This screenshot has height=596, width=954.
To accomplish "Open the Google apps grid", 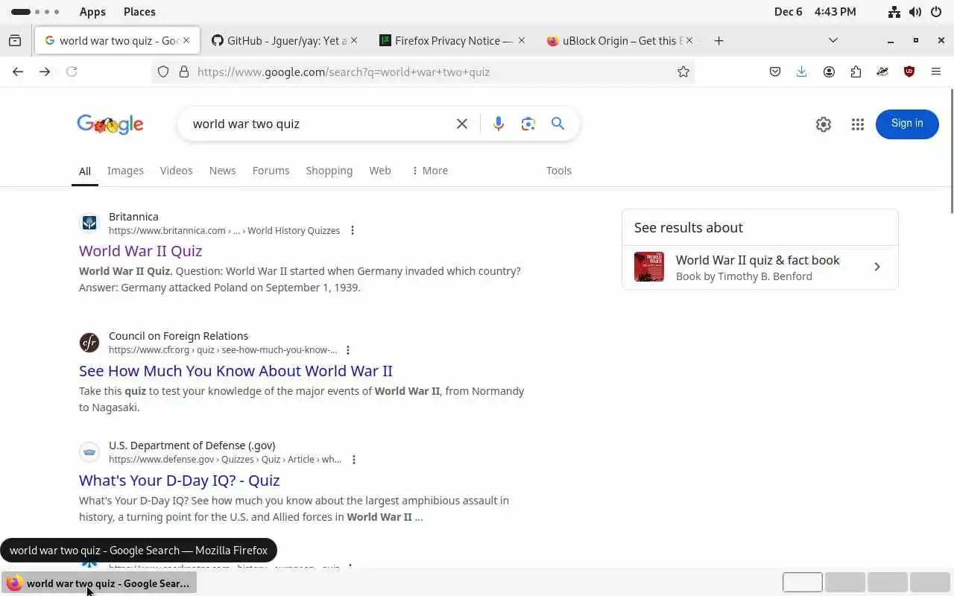I will [x=858, y=124].
